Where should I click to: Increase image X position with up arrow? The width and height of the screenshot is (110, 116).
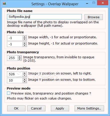click(x=24, y=73)
